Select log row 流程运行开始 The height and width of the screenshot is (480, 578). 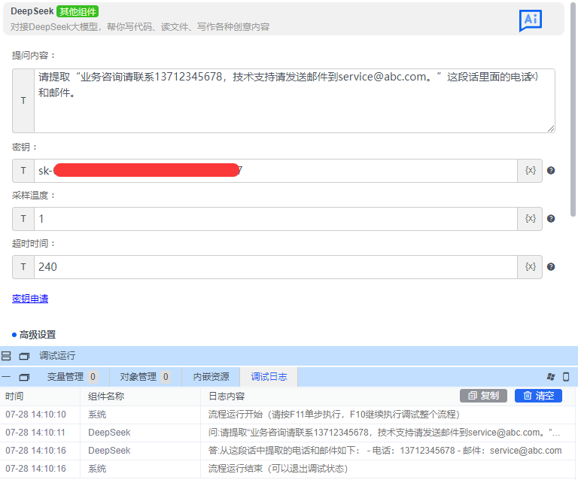[x=287, y=415]
